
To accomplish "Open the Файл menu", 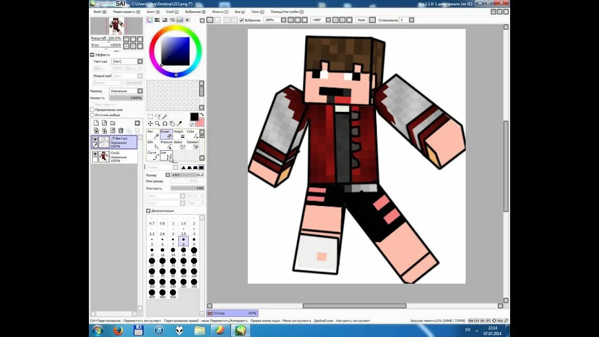I will pyautogui.click(x=99, y=12).
